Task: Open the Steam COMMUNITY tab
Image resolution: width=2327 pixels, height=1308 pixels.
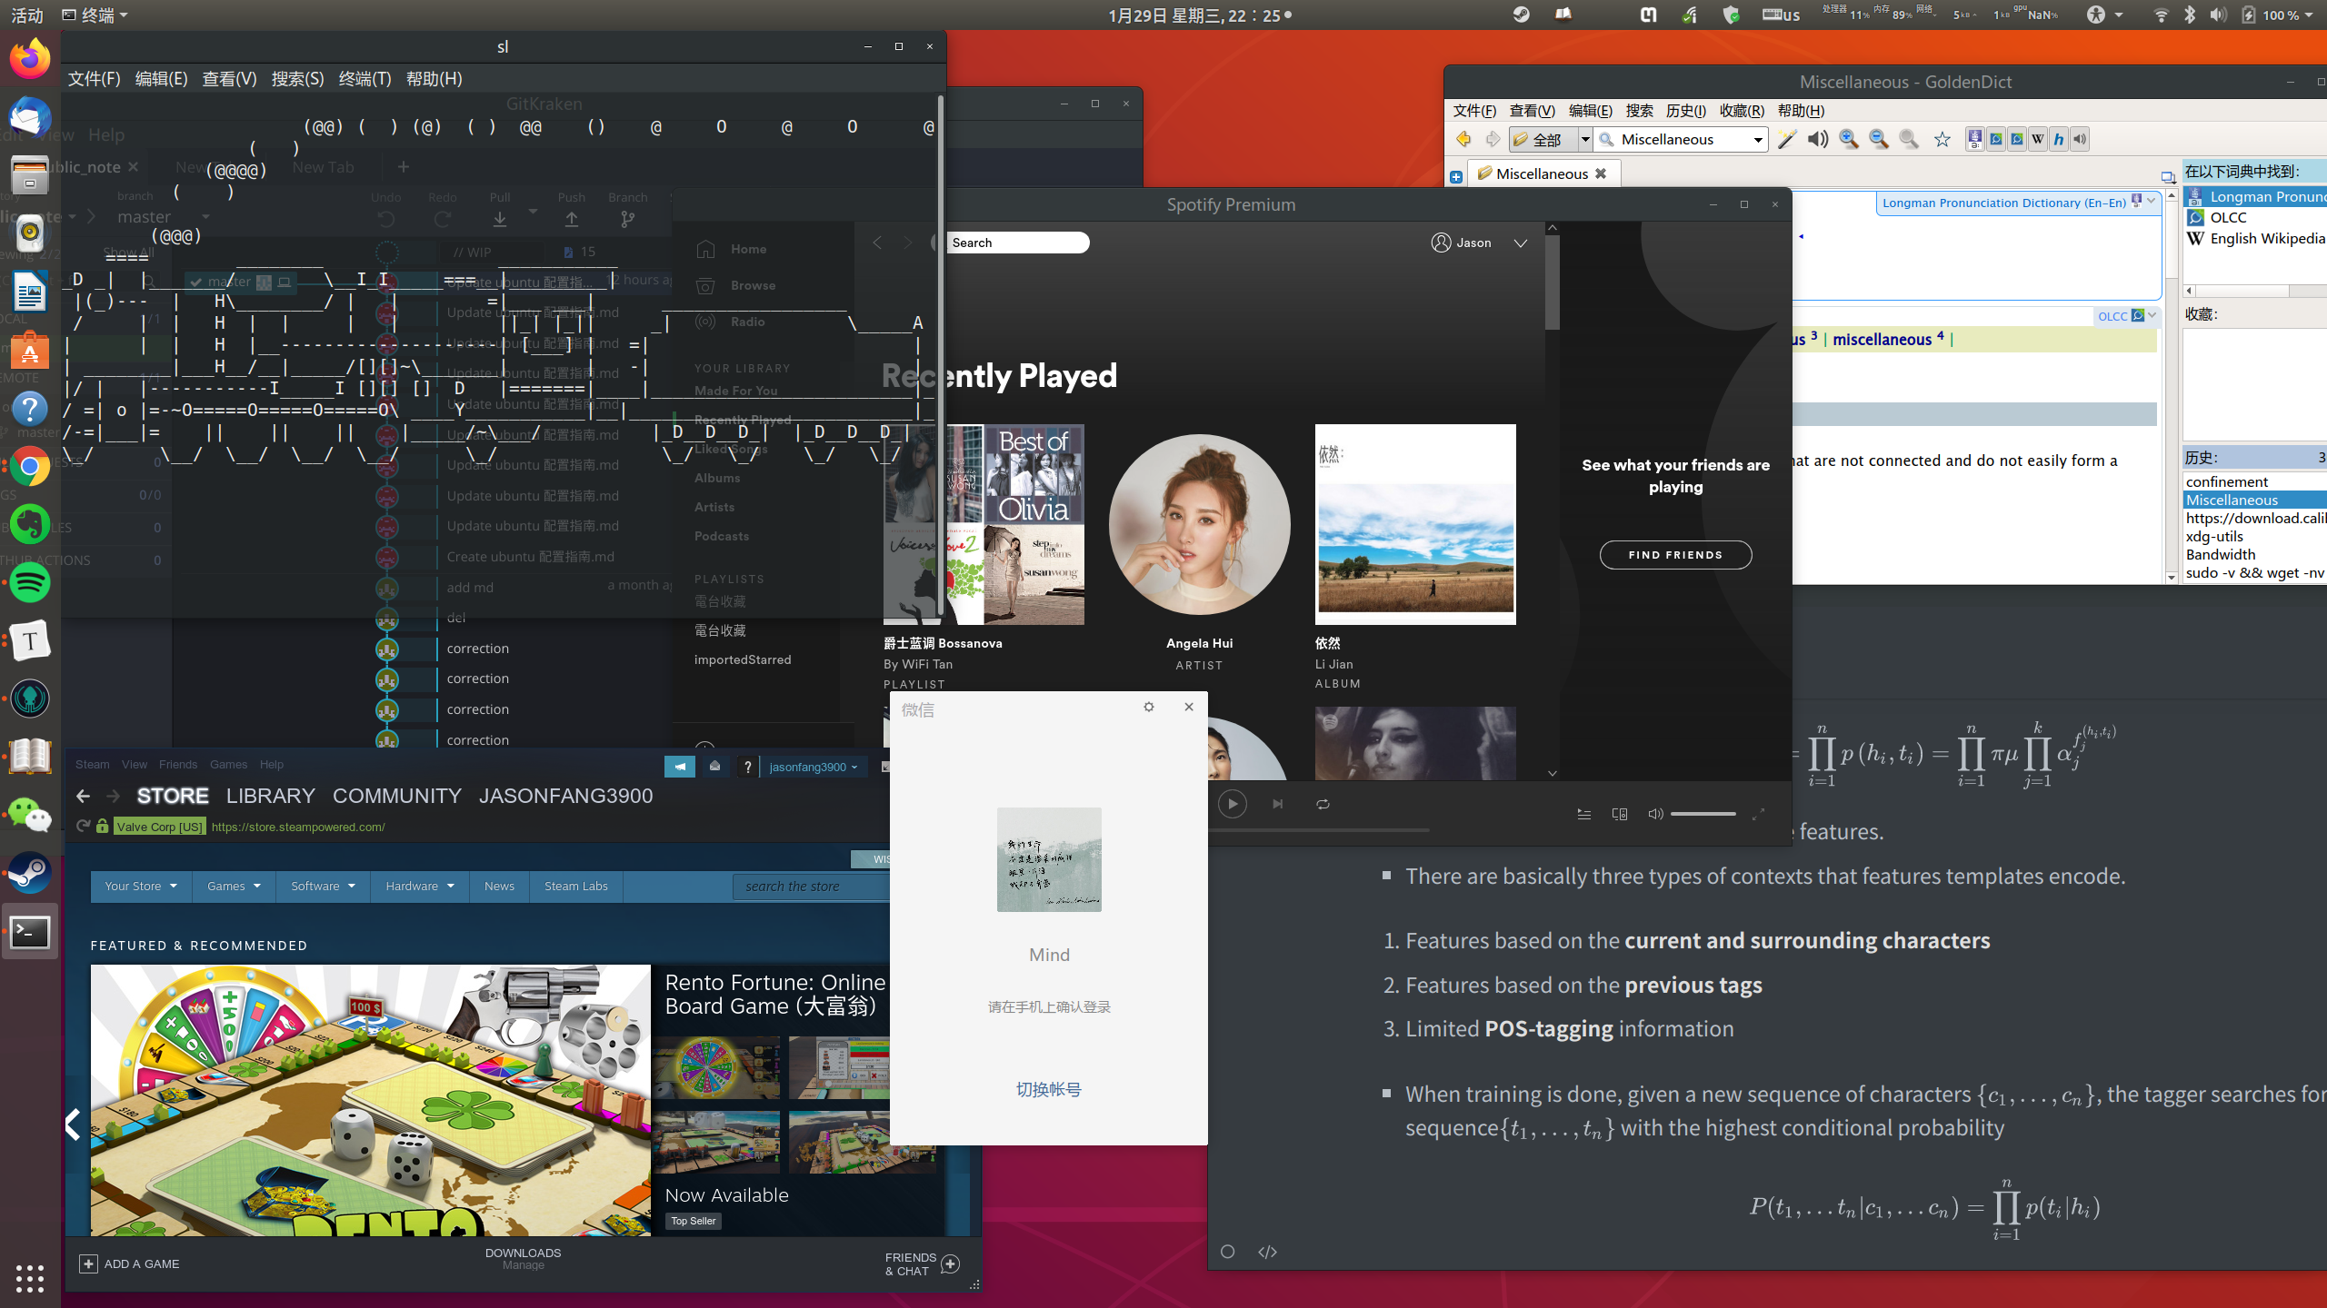Action: pyautogui.click(x=397, y=796)
